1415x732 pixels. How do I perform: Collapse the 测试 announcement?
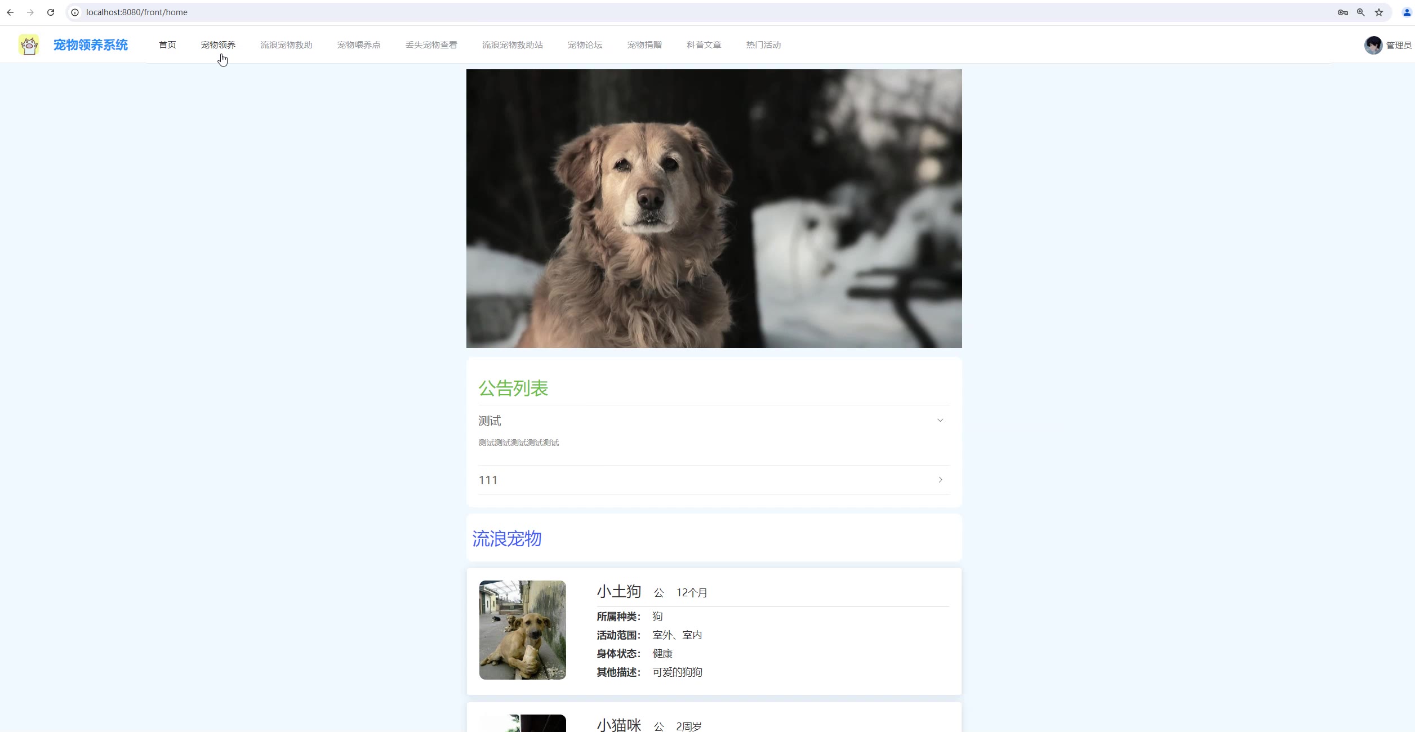[940, 421]
